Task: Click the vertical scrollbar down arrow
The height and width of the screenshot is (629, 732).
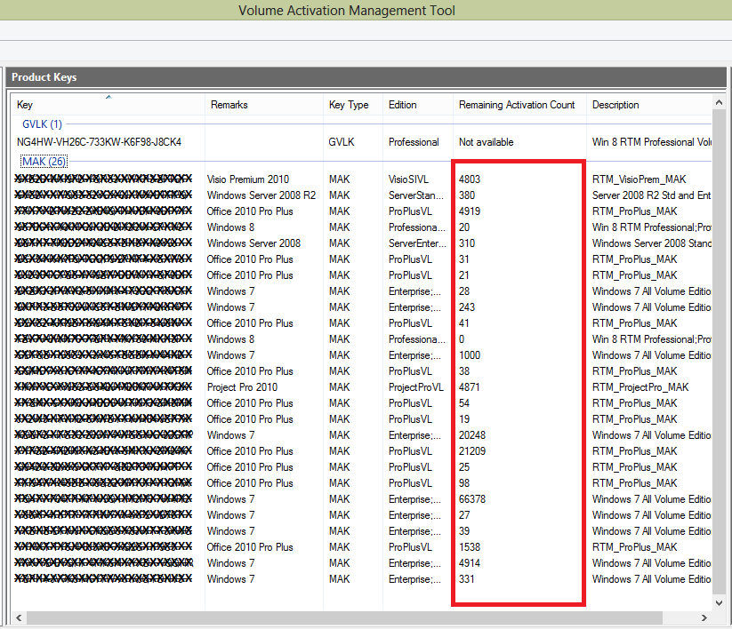Action: [719, 602]
